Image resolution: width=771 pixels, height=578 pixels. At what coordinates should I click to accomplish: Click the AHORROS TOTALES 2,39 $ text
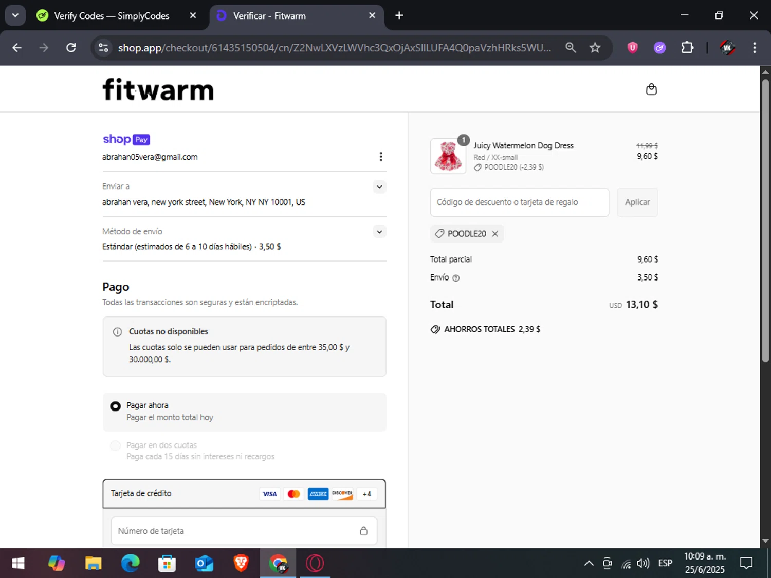pyautogui.click(x=492, y=329)
